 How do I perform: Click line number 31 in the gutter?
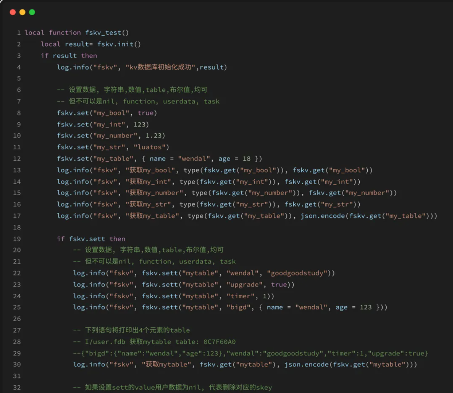(17, 376)
